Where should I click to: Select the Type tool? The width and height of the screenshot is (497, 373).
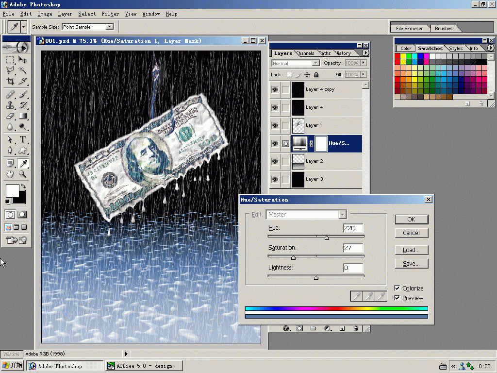pos(22,139)
